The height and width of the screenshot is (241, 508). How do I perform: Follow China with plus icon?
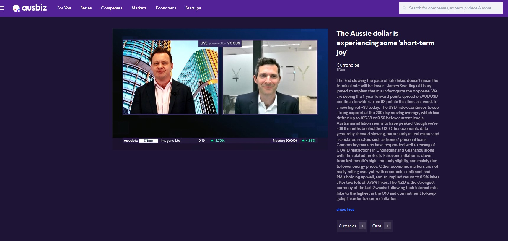pos(388,226)
